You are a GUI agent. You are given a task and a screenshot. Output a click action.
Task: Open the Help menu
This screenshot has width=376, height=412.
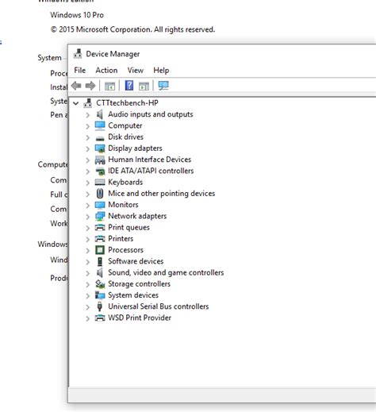coord(161,70)
